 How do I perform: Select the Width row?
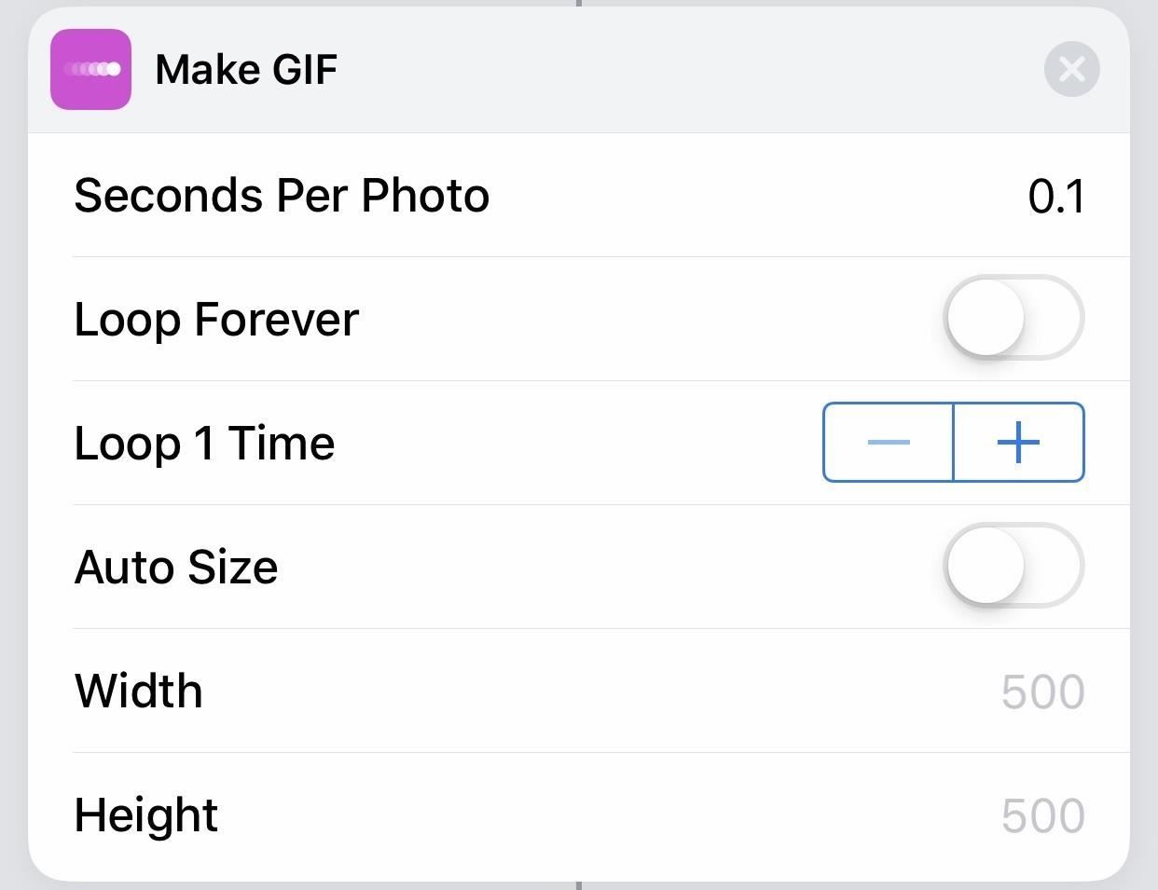coord(138,691)
